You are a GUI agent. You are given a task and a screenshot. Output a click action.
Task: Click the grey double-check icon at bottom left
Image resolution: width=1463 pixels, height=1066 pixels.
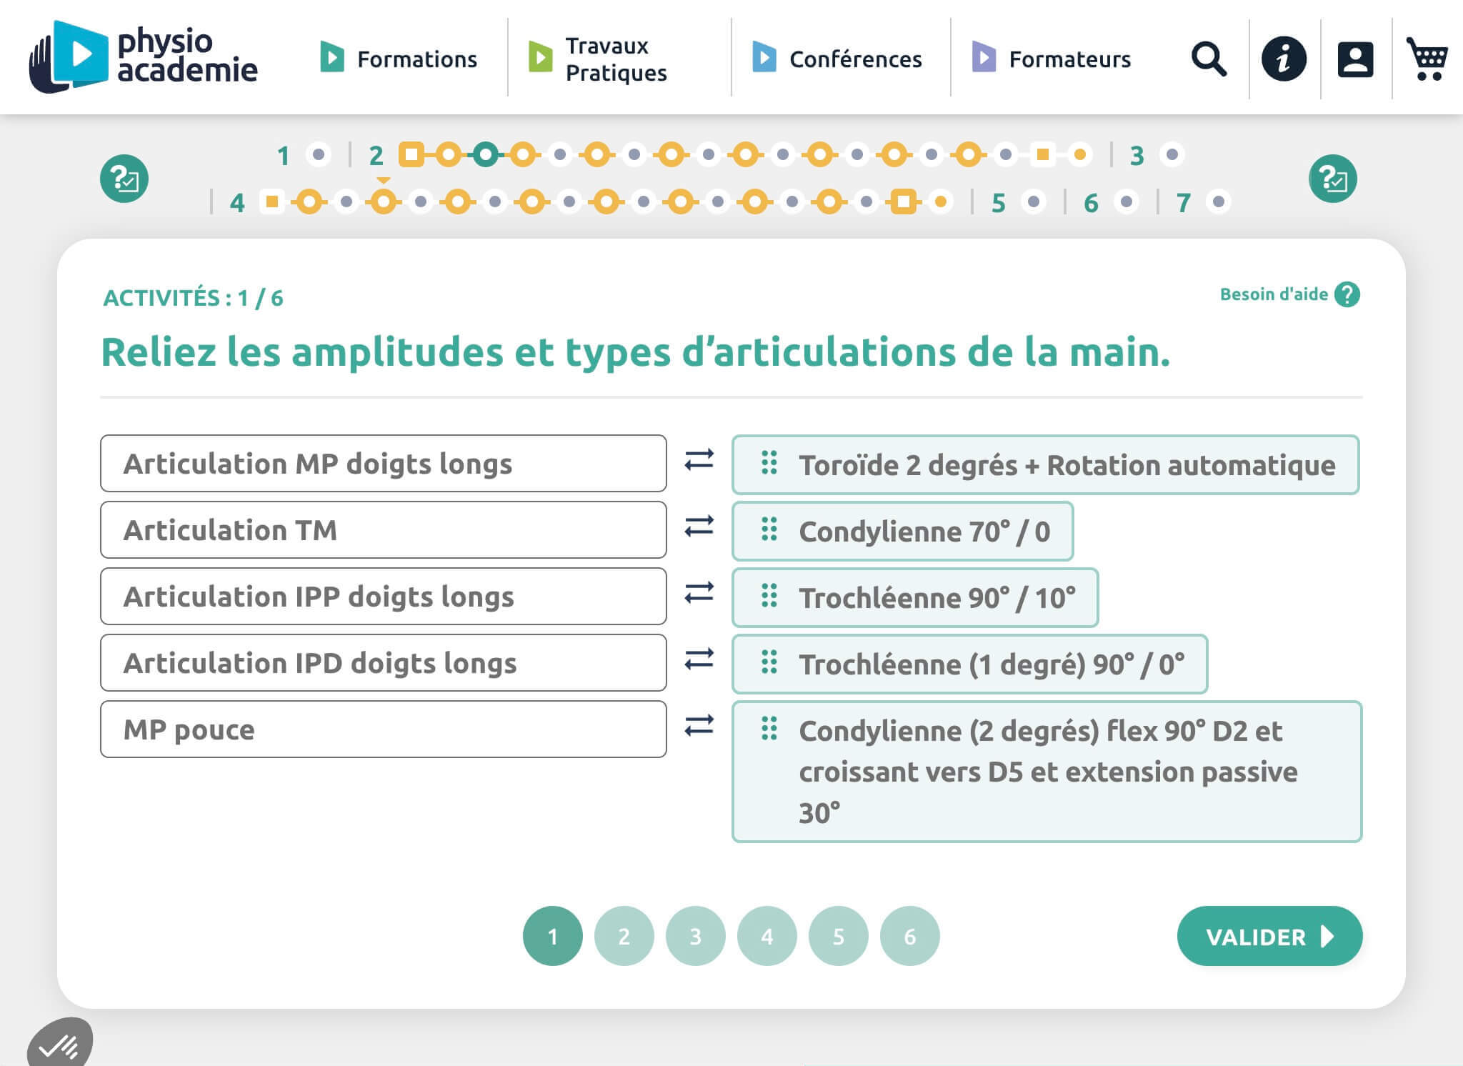pos(60,1042)
